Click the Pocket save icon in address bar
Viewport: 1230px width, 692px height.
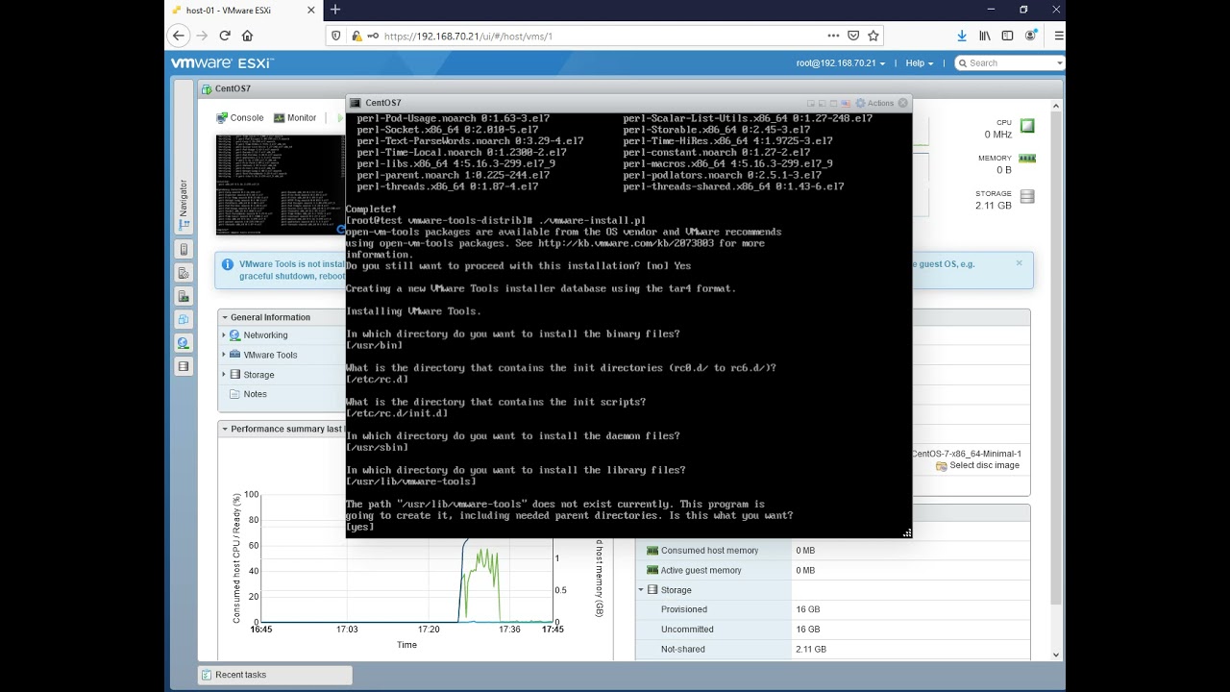(x=853, y=36)
